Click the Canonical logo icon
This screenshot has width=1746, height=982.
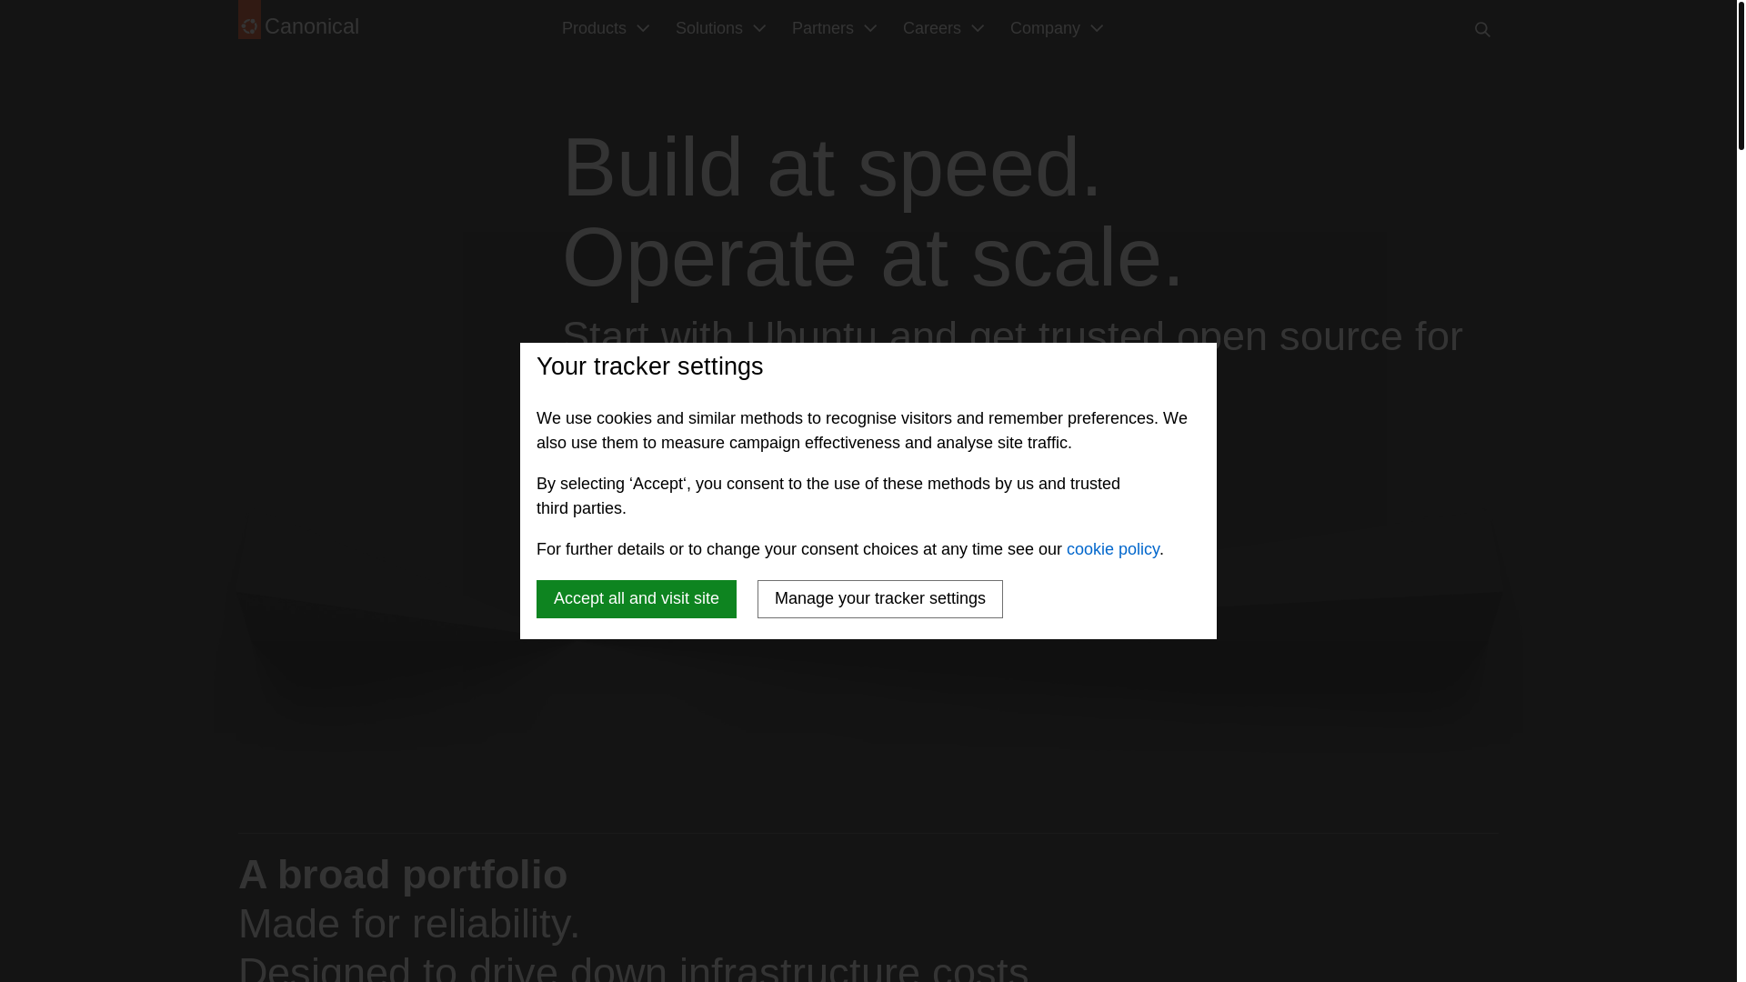point(249,20)
